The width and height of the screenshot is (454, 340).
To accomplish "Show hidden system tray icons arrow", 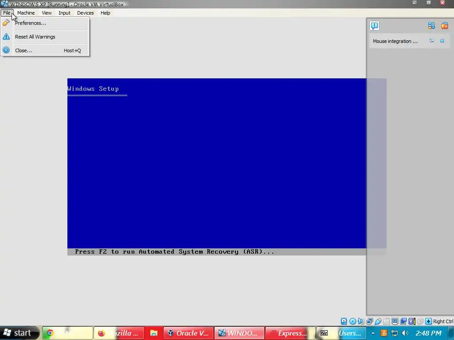I will [373, 333].
